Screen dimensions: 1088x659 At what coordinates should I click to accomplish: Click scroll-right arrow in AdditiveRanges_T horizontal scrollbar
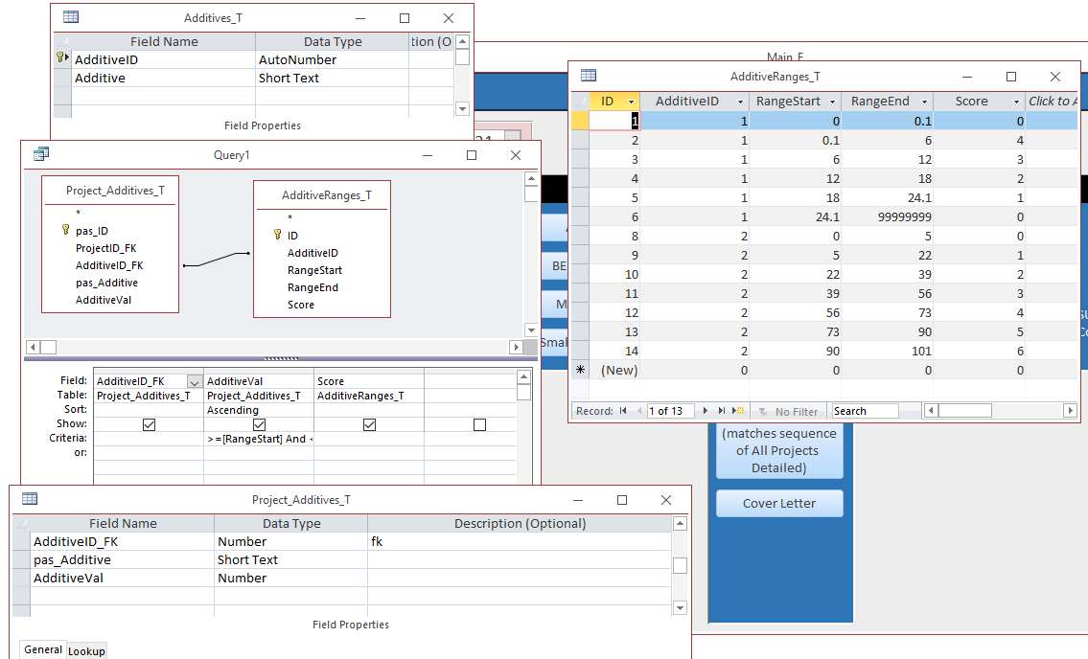[1070, 411]
